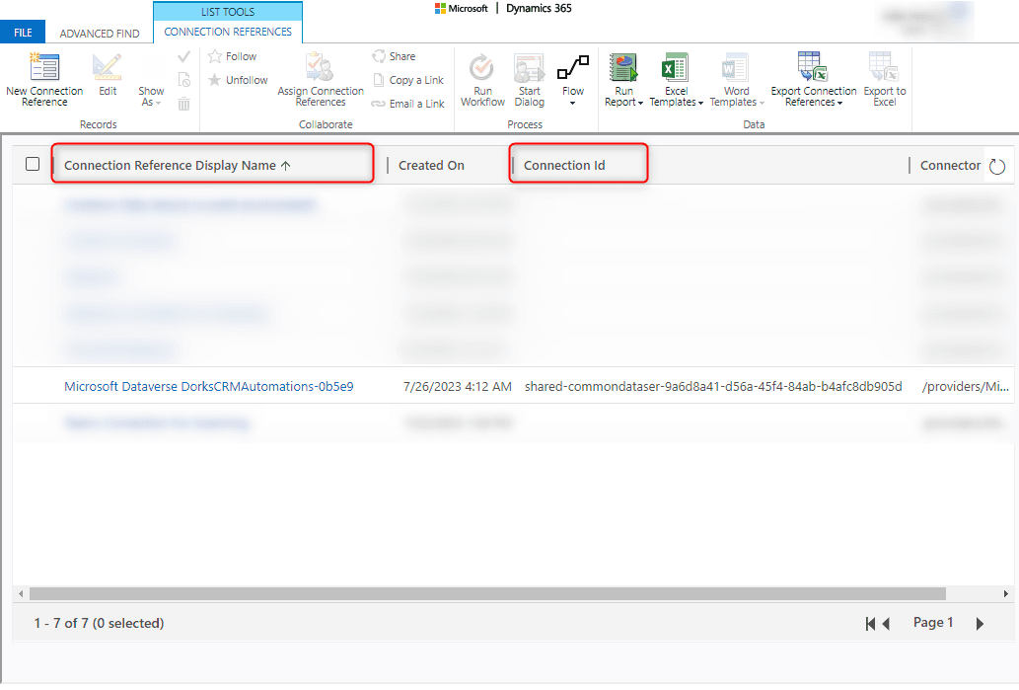Open the Show As dropdown
Viewport: 1019px width, 690px height.
coord(151,97)
